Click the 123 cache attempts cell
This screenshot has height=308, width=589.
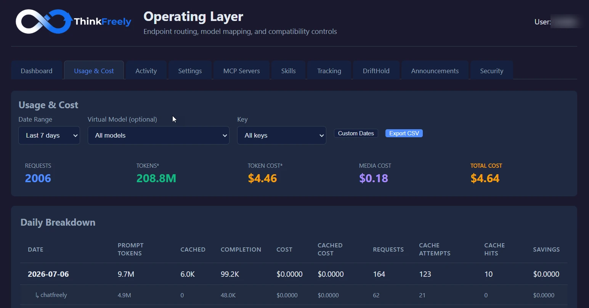[425, 274]
